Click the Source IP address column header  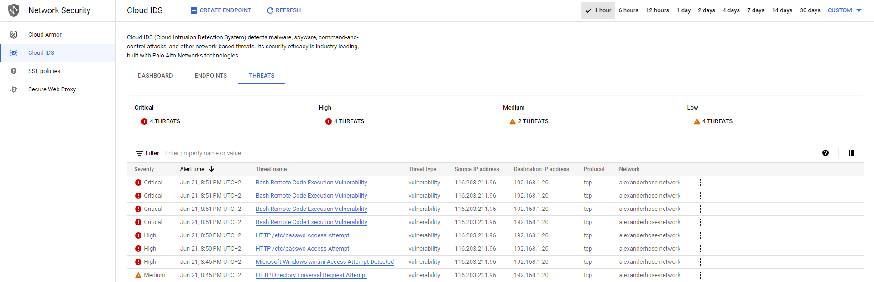tap(476, 169)
